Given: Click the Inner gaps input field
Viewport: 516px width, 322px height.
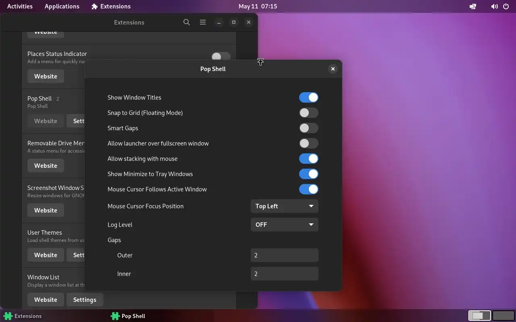Looking at the screenshot, I should click(285, 274).
